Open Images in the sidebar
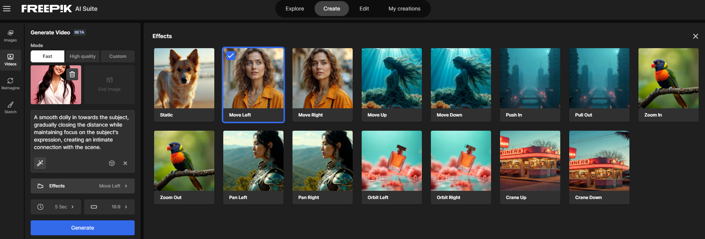Image resolution: width=705 pixels, height=239 pixels. 10,36
